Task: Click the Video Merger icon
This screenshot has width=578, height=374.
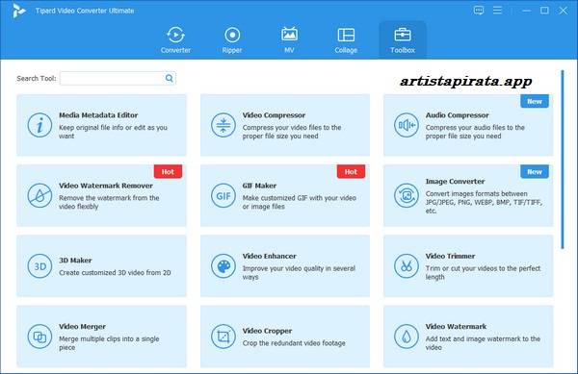Action: click(x=39, y=337)
